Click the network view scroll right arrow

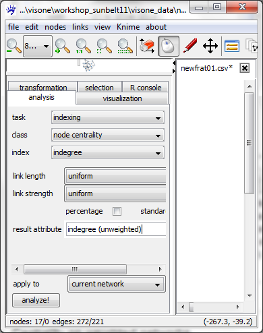click(x=238, y=307)
